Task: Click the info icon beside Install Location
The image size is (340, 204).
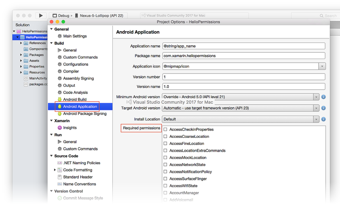Action: click(x=323, y=119)
